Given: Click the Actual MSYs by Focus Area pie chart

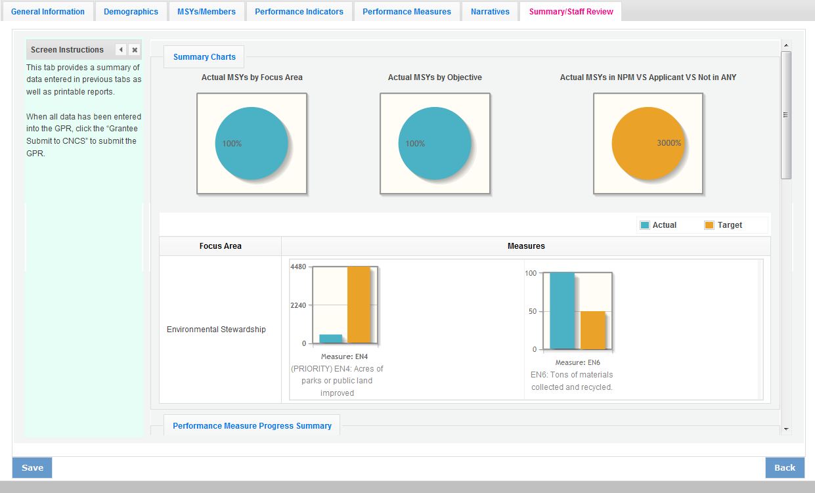Looking at the screenshot, I should click(252, 144).
